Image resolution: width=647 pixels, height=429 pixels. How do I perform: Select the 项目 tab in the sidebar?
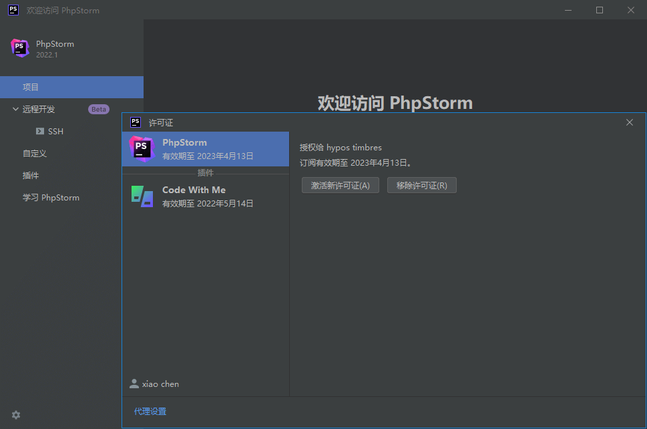pyautogui.click(x=31, y=87)
